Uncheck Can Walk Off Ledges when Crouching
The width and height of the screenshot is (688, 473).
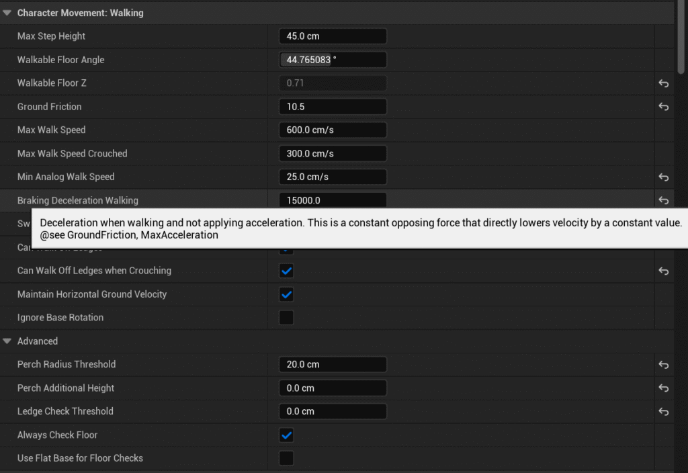pyautogui.click(x=286, y=271)
